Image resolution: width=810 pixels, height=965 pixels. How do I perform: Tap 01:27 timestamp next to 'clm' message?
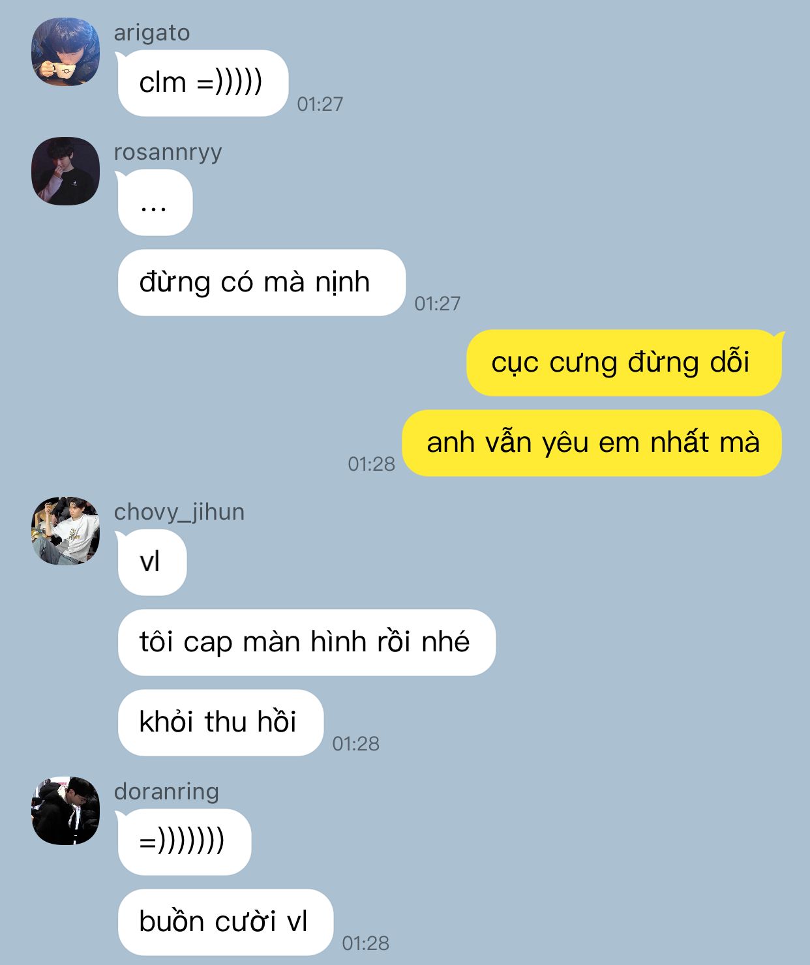320,104
